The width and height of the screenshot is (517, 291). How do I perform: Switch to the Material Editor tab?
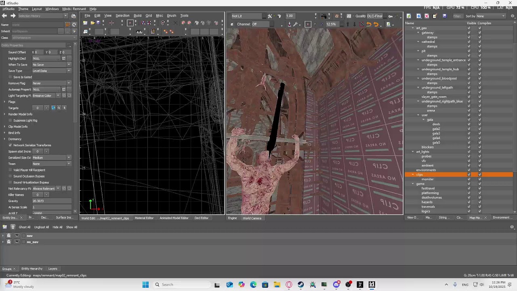point(144,218)
